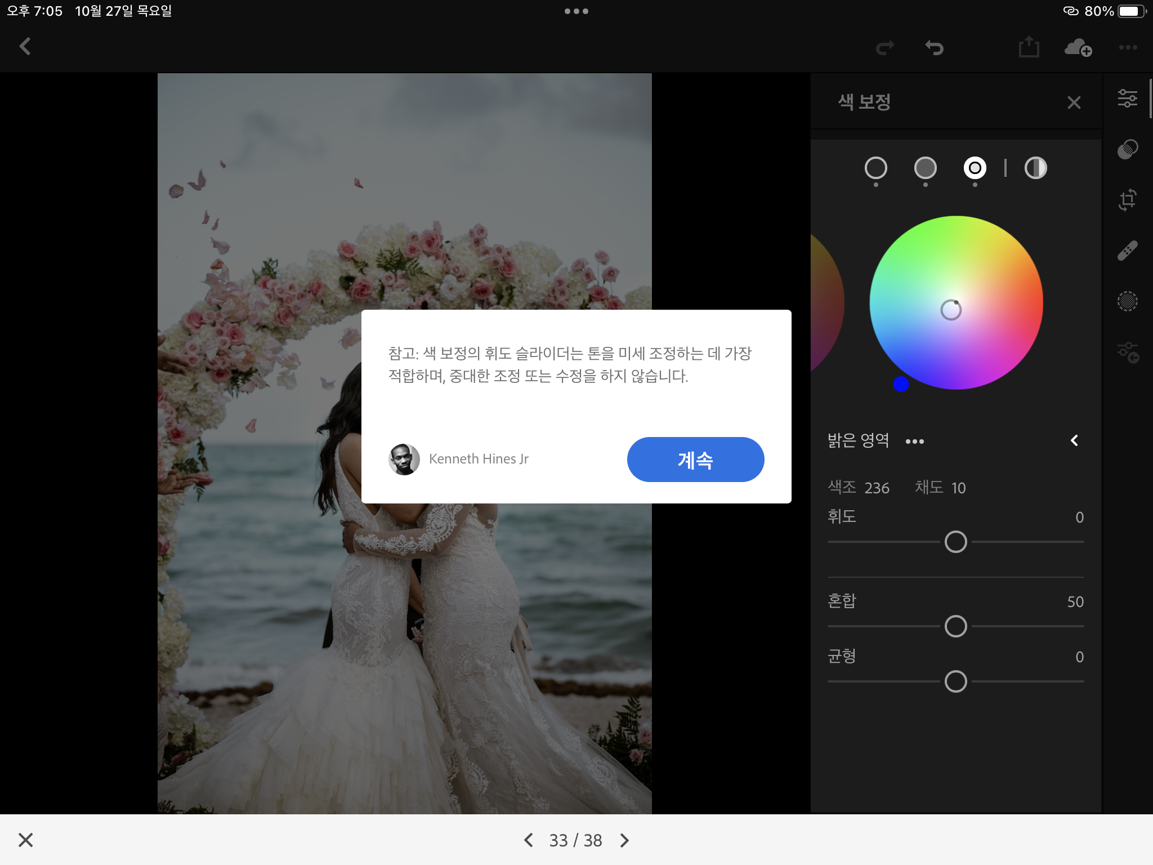Select the global color grading half-circle

(x=1035, y=168)
